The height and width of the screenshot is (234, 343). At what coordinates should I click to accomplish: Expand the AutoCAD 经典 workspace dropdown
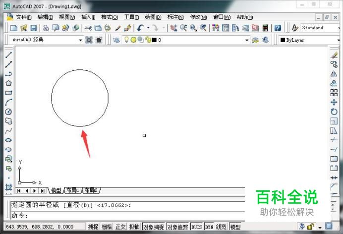click(x=80, y=40)
